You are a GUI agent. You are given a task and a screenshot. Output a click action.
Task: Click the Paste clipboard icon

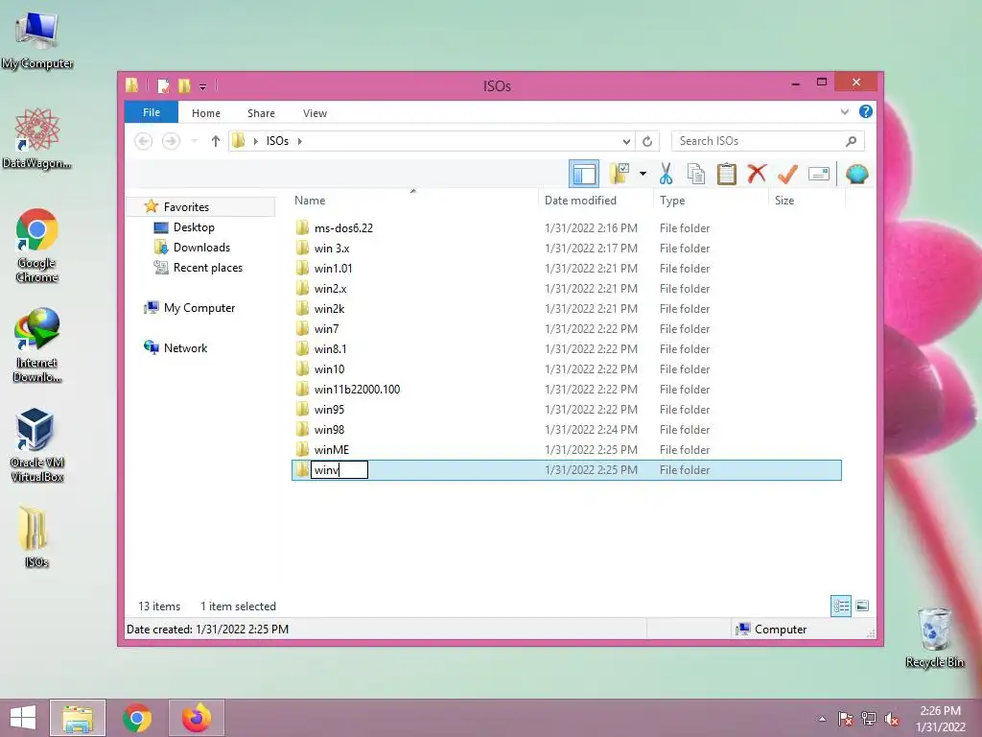(x=727, y=174)
